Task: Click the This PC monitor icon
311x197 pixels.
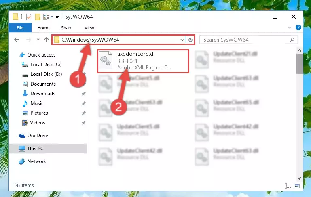Action: tap(22, 149)
